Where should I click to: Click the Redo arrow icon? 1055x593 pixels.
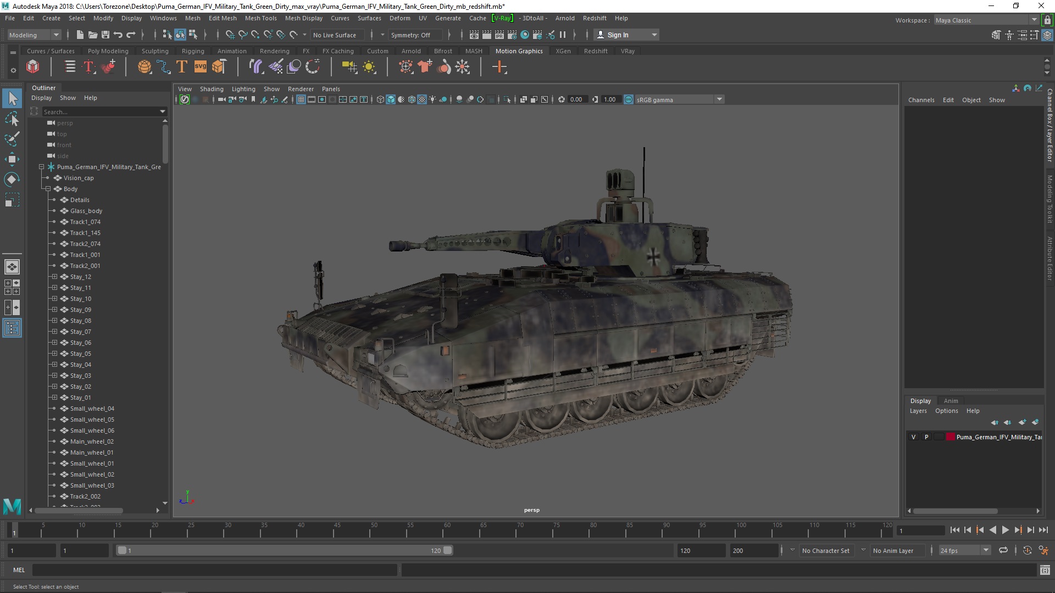tap(131, 35)
